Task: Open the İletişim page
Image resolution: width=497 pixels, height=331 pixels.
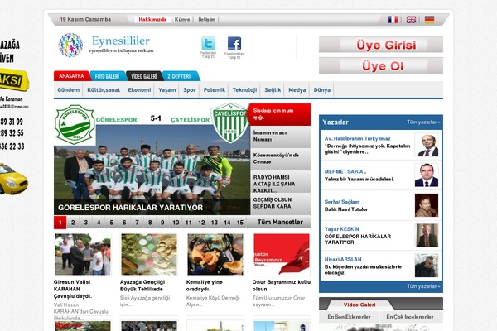Action: 206,19
